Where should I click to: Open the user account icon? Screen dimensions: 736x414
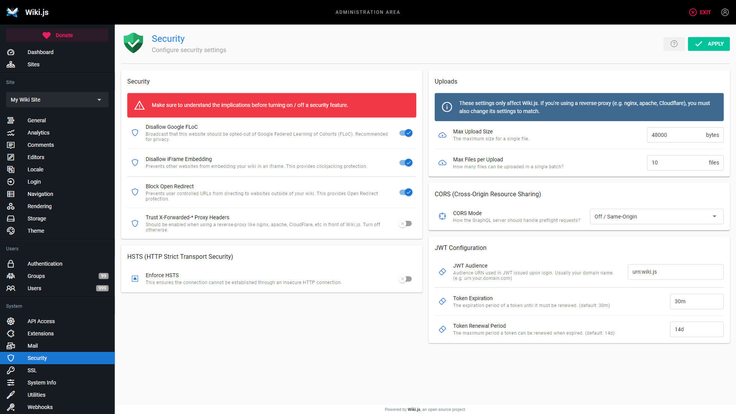pyautogui.click(x=724, y=12)
